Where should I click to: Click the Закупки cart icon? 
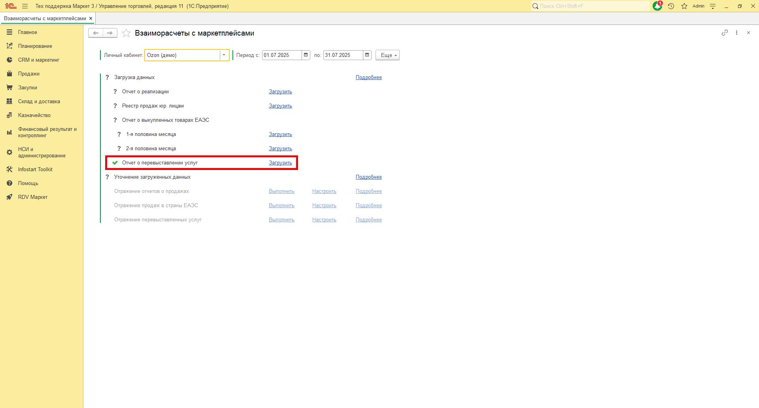9,87
